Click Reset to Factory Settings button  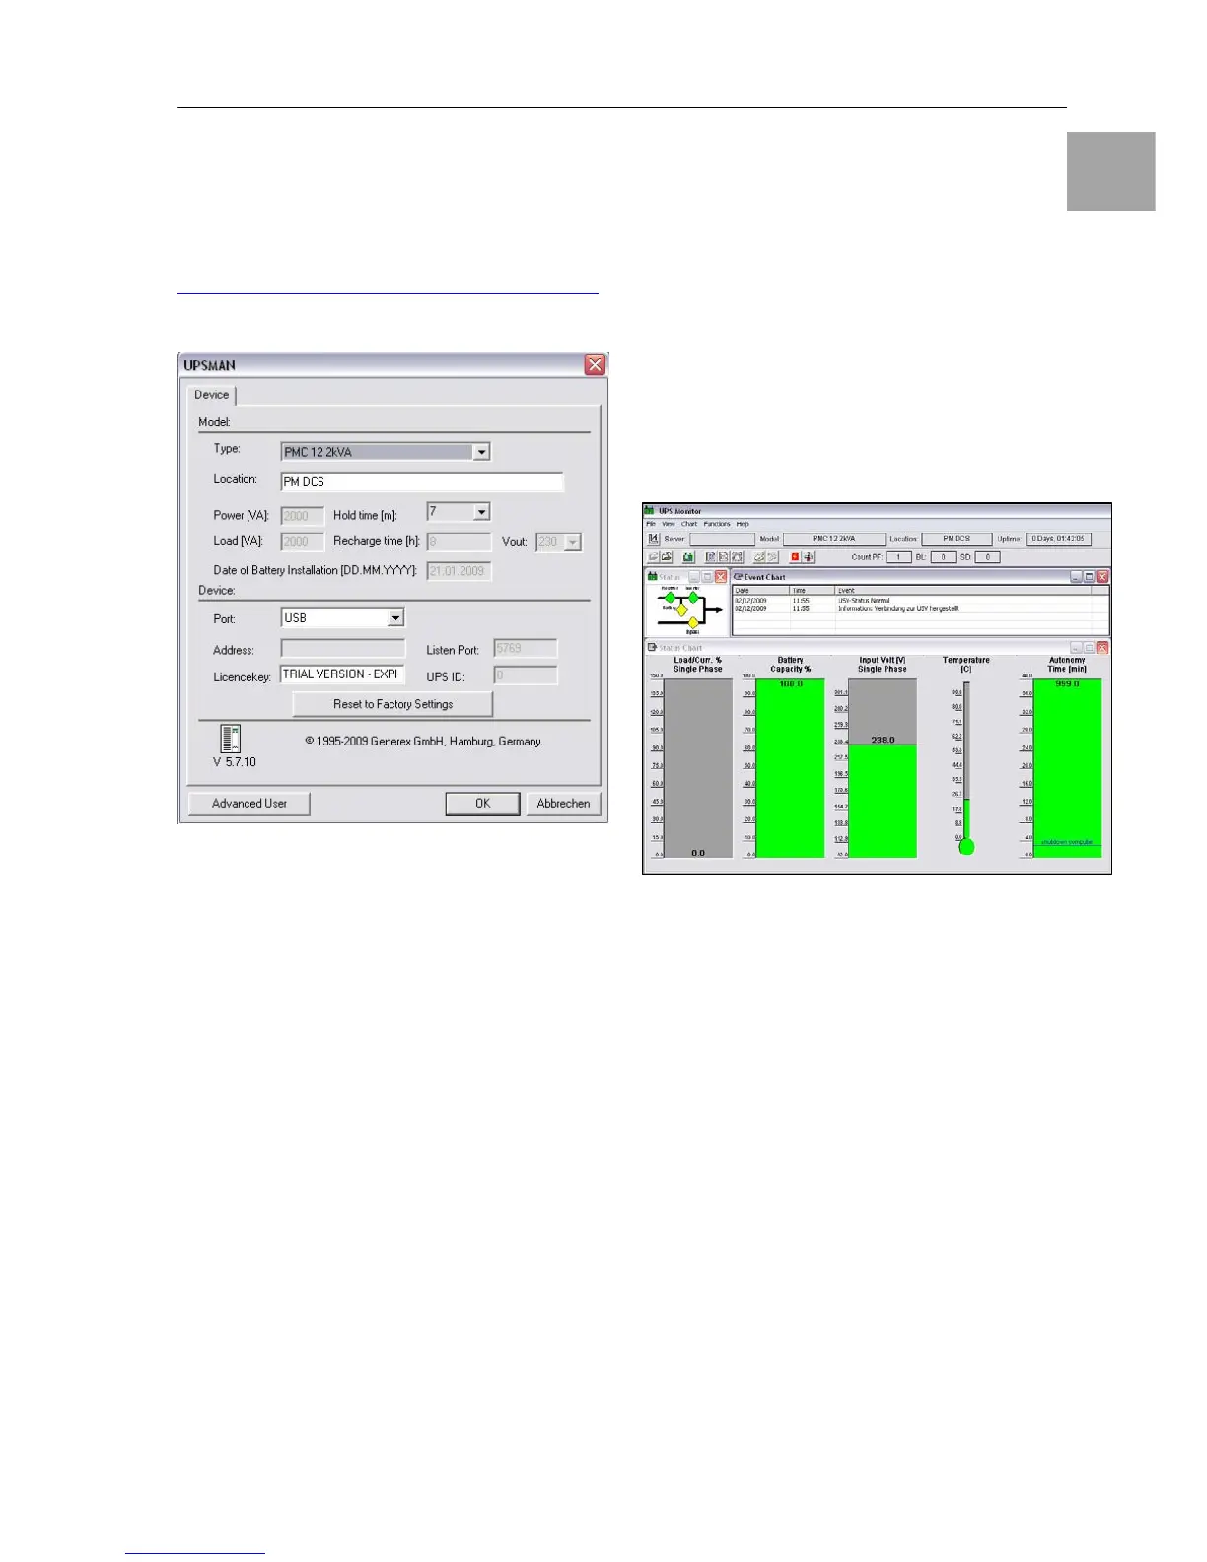(x=392, y=704)
